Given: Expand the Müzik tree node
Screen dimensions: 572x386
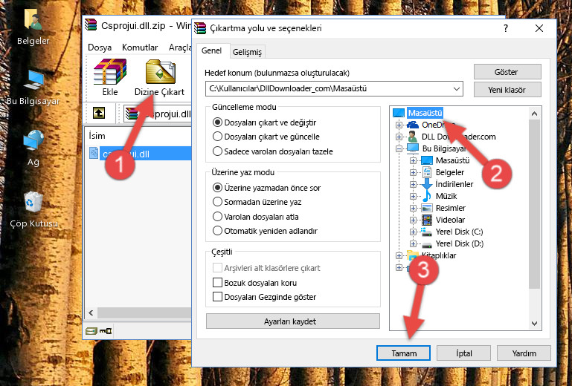Looking at the screenshot, I should click(x=413, y=196).
